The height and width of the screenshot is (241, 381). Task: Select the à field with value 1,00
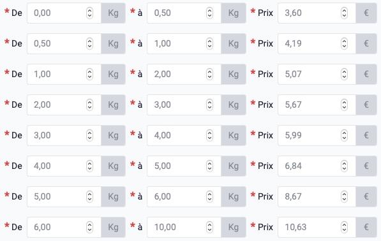click(x=184, y=44)
